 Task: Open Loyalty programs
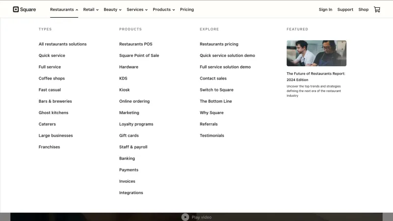136,124
